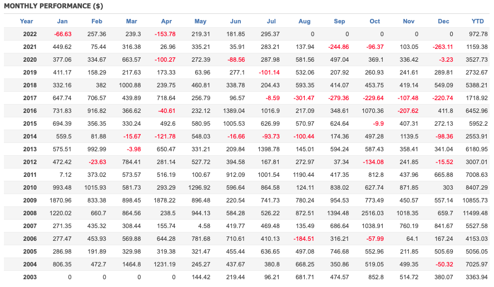Click the March 2018 value 1000.88
494x287 pixels.
(130, 85)
